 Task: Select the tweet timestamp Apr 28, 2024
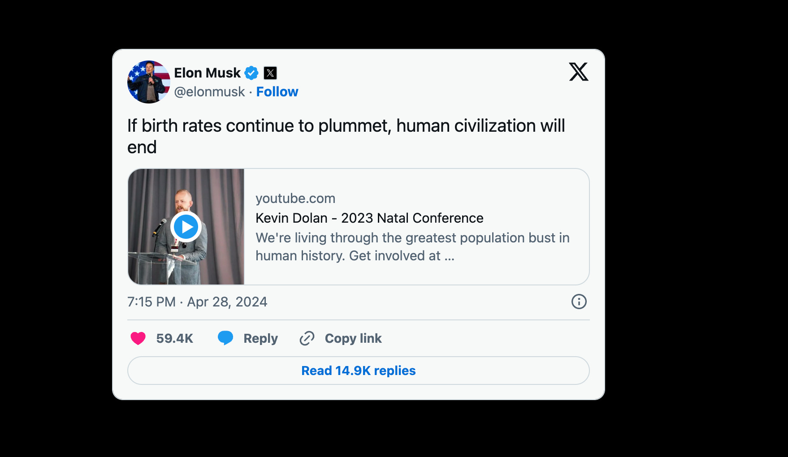227,302
